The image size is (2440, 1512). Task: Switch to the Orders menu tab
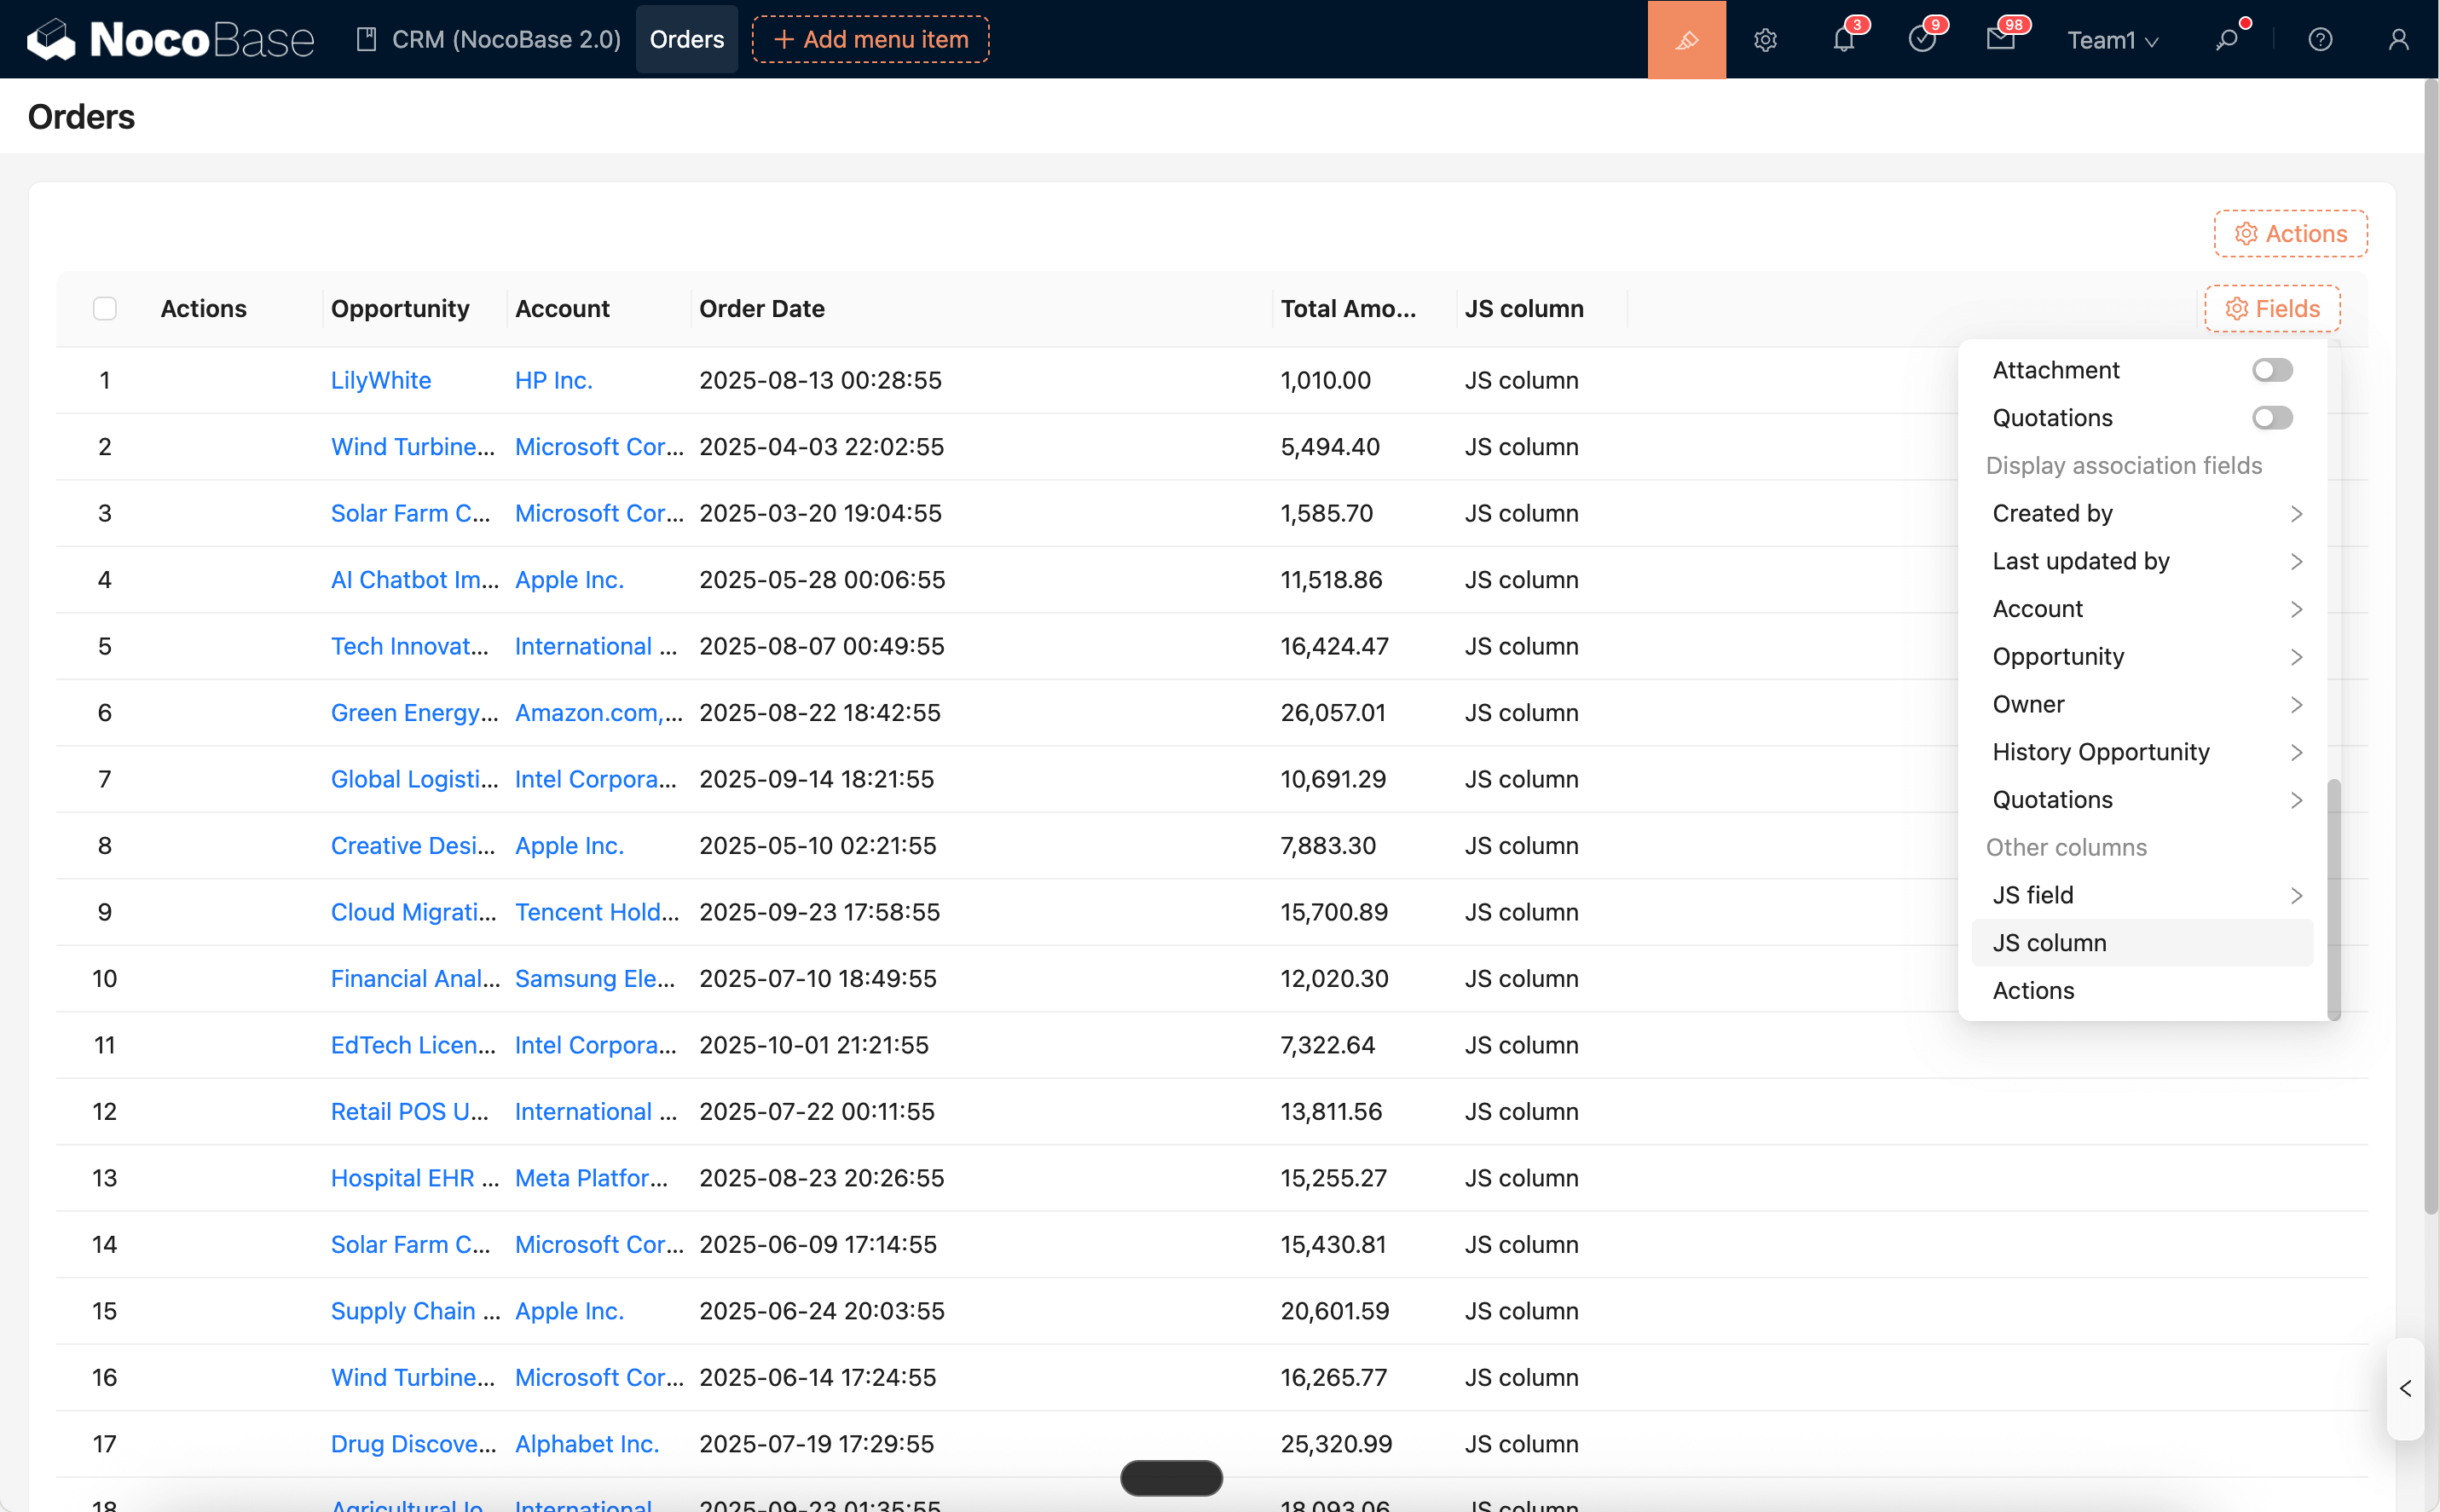click(686, 40)
